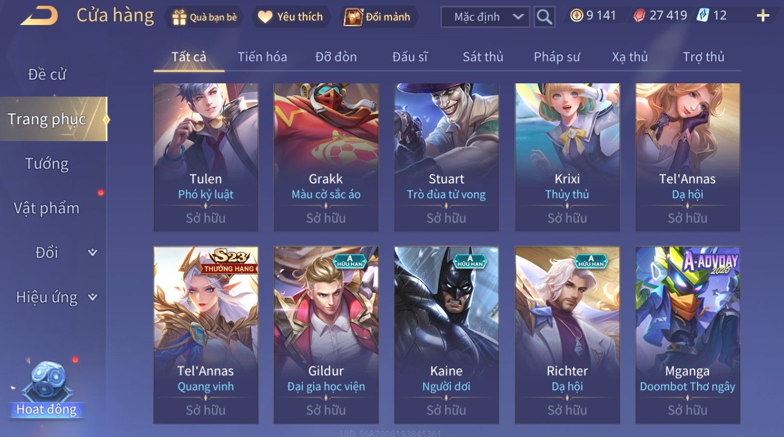This screenshot has height=437, width=784.
Task: Go to the Tướng section
Action: point(47,164)
